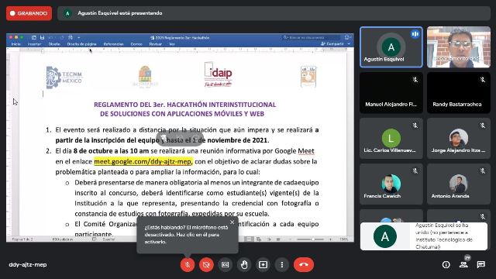Open the Revisar ribbon tab in Word
The height and width of the screenshot is (279, 496).
tap(155, 44)
